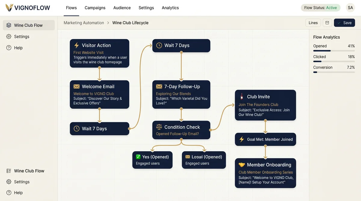The height and width of the screenshot is (201, 361).
Task: Click the Save button
Action: tap(344, 23)
